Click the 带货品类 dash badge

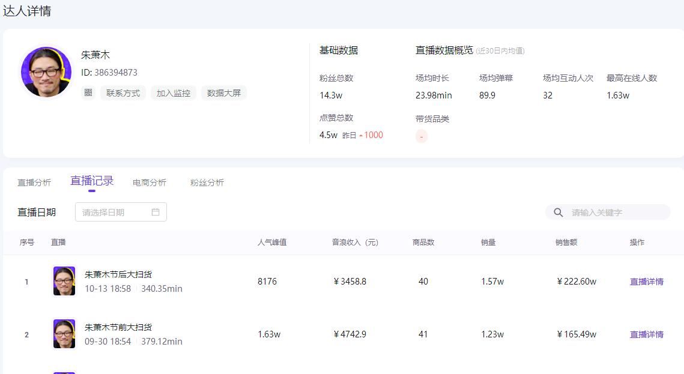point(422,136)
